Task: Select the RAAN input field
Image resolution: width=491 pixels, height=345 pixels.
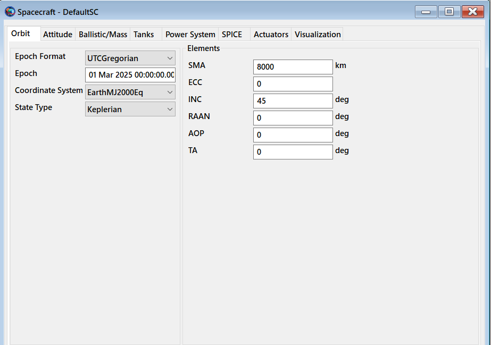Action: 293,118
